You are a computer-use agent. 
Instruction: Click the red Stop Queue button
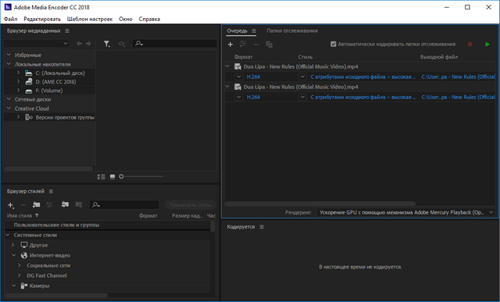pyautogui.click(x=470, y=44)
